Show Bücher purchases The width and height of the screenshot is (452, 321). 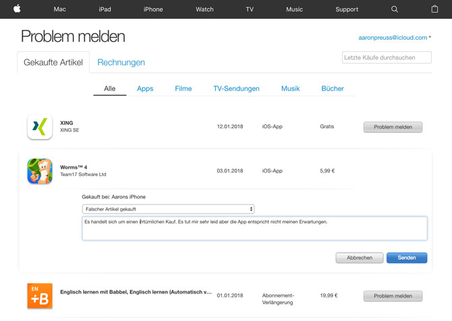click(333, 89)
